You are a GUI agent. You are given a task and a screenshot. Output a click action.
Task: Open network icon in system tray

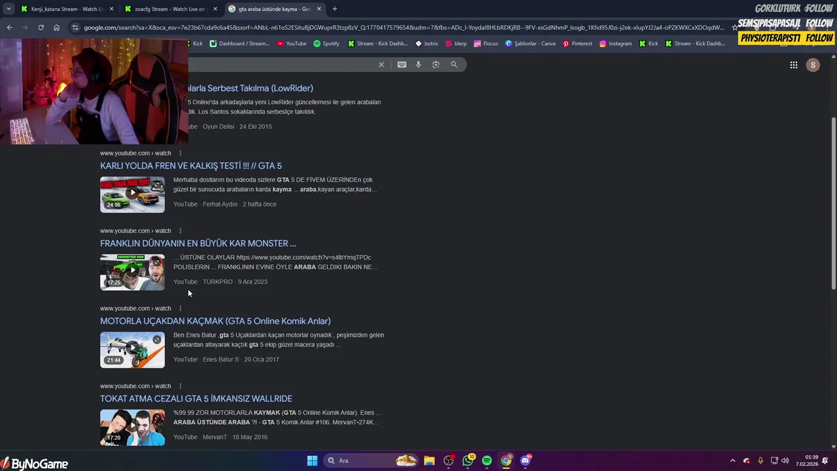click(x=774, y=461)
